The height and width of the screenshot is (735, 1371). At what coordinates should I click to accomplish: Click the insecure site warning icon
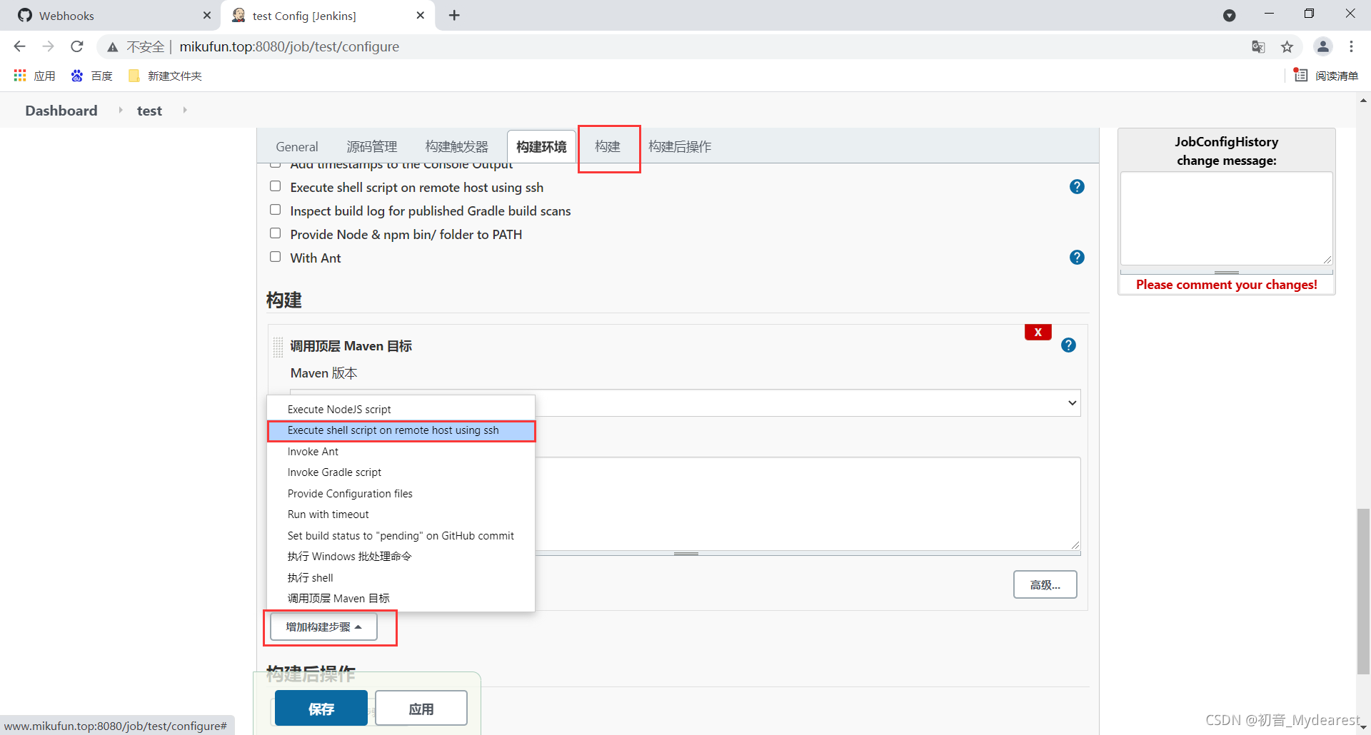[112, 47]
